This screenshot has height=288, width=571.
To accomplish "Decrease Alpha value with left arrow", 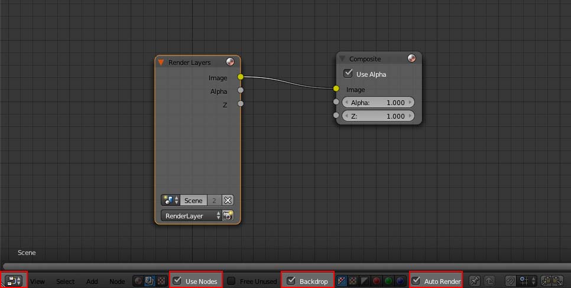I will click(346, 103).
